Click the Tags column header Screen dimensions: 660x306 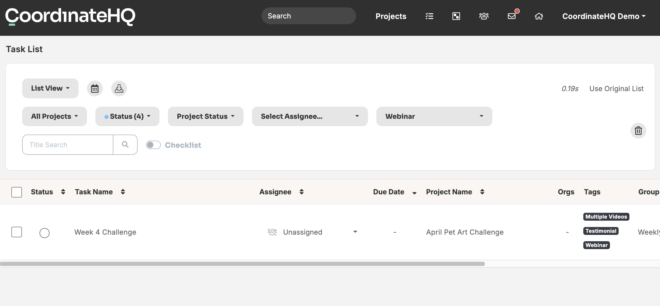click(592, 192)
